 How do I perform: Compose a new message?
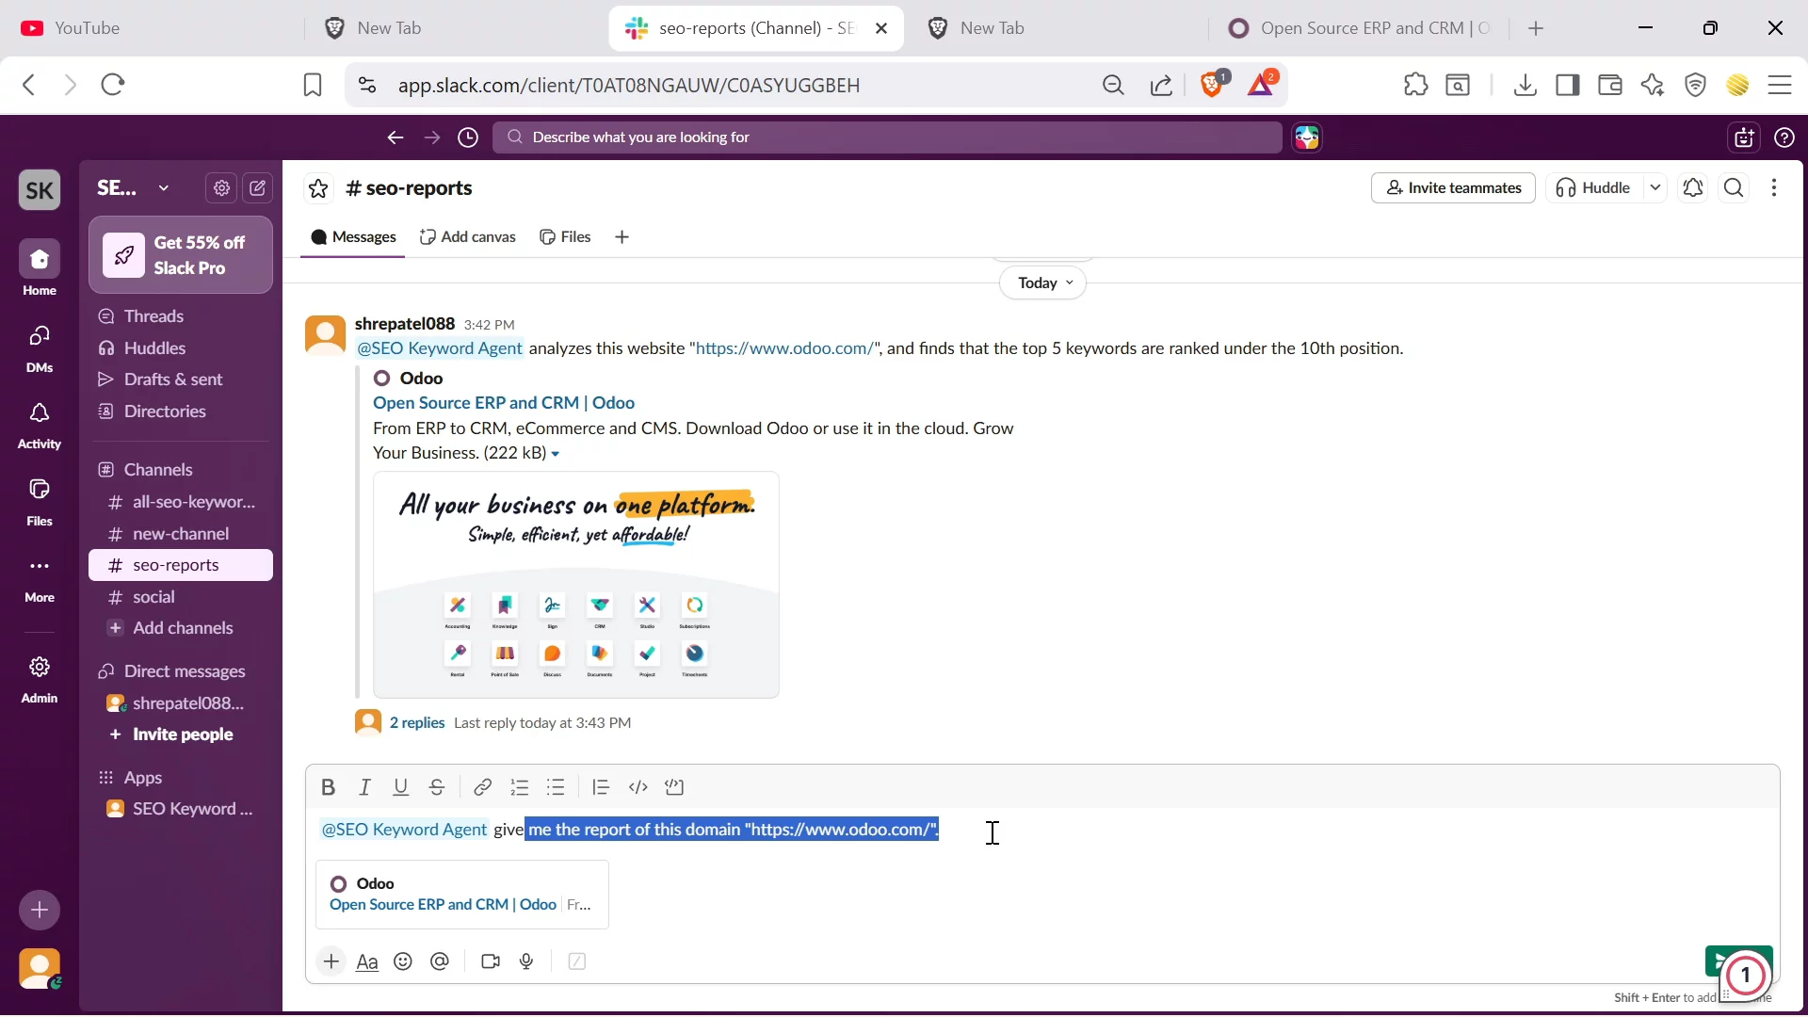(x=258, y=188)
